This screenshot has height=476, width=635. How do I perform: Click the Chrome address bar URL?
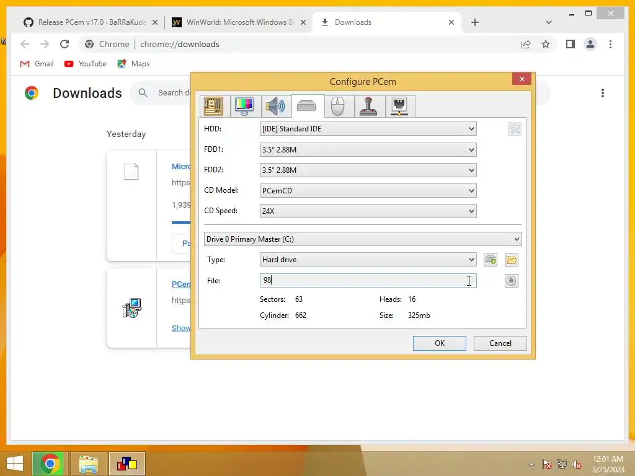180,44
